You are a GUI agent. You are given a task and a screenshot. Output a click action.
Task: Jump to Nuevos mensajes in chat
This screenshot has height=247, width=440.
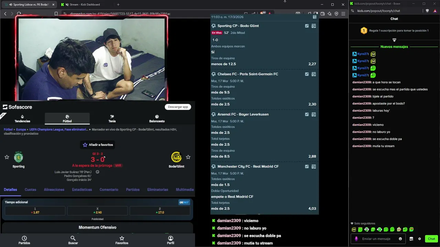tap(394, 47)
